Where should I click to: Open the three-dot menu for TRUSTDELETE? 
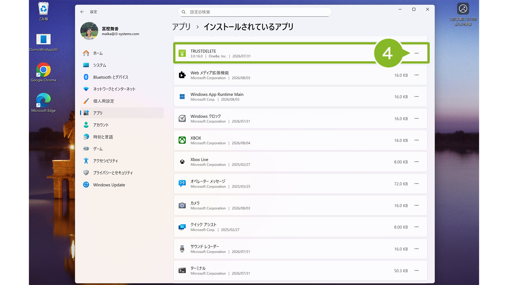tap(416, 53)
